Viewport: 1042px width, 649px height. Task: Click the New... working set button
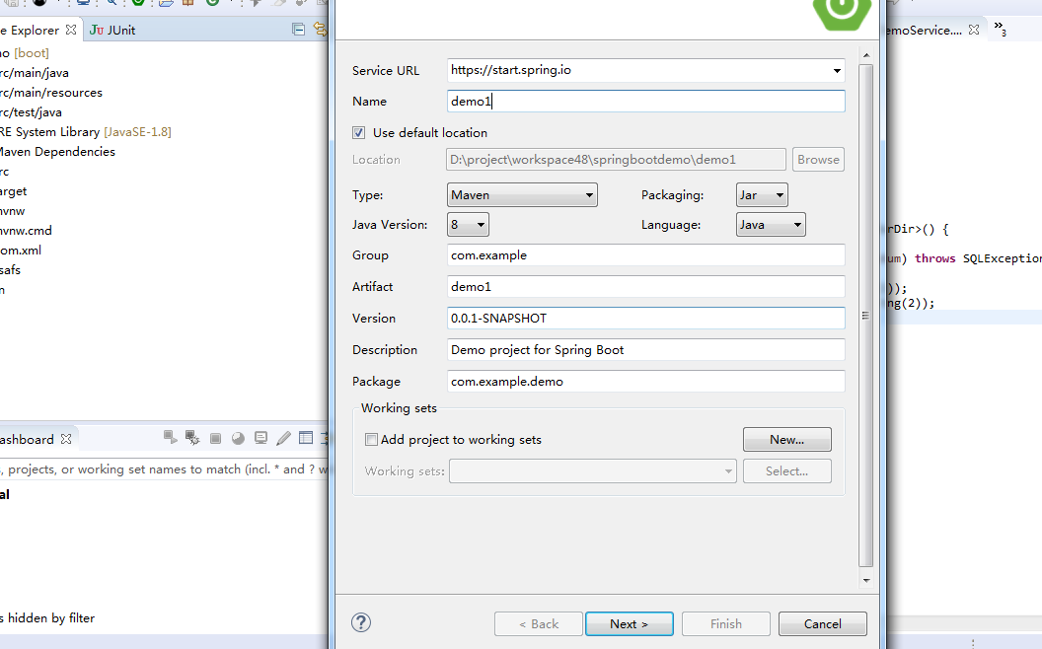click(786, 439)
